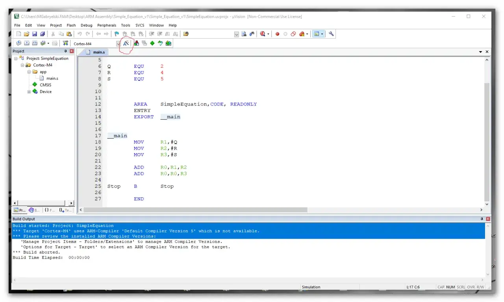The image size is (504, 302).
Task: Open the Cortex-M4 target dropdown
Action: point(119,44)
